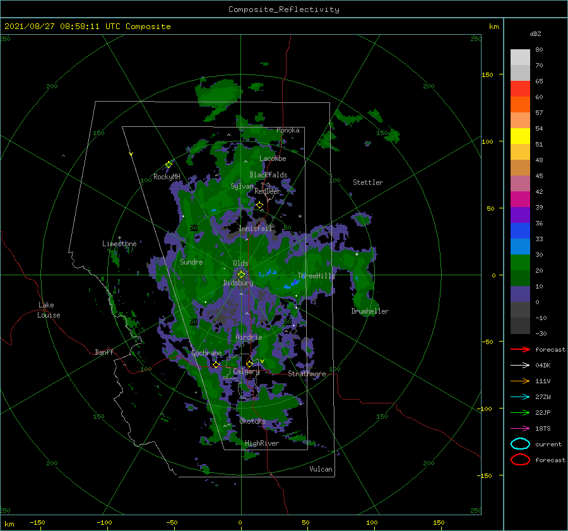
Task: Click the asterisk marker northeast of Innisfail
Action: click(x=300, y=217)
